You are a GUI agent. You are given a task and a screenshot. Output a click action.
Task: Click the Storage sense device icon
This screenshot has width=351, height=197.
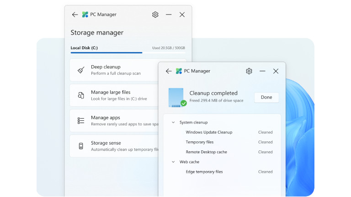coord(81,146)
